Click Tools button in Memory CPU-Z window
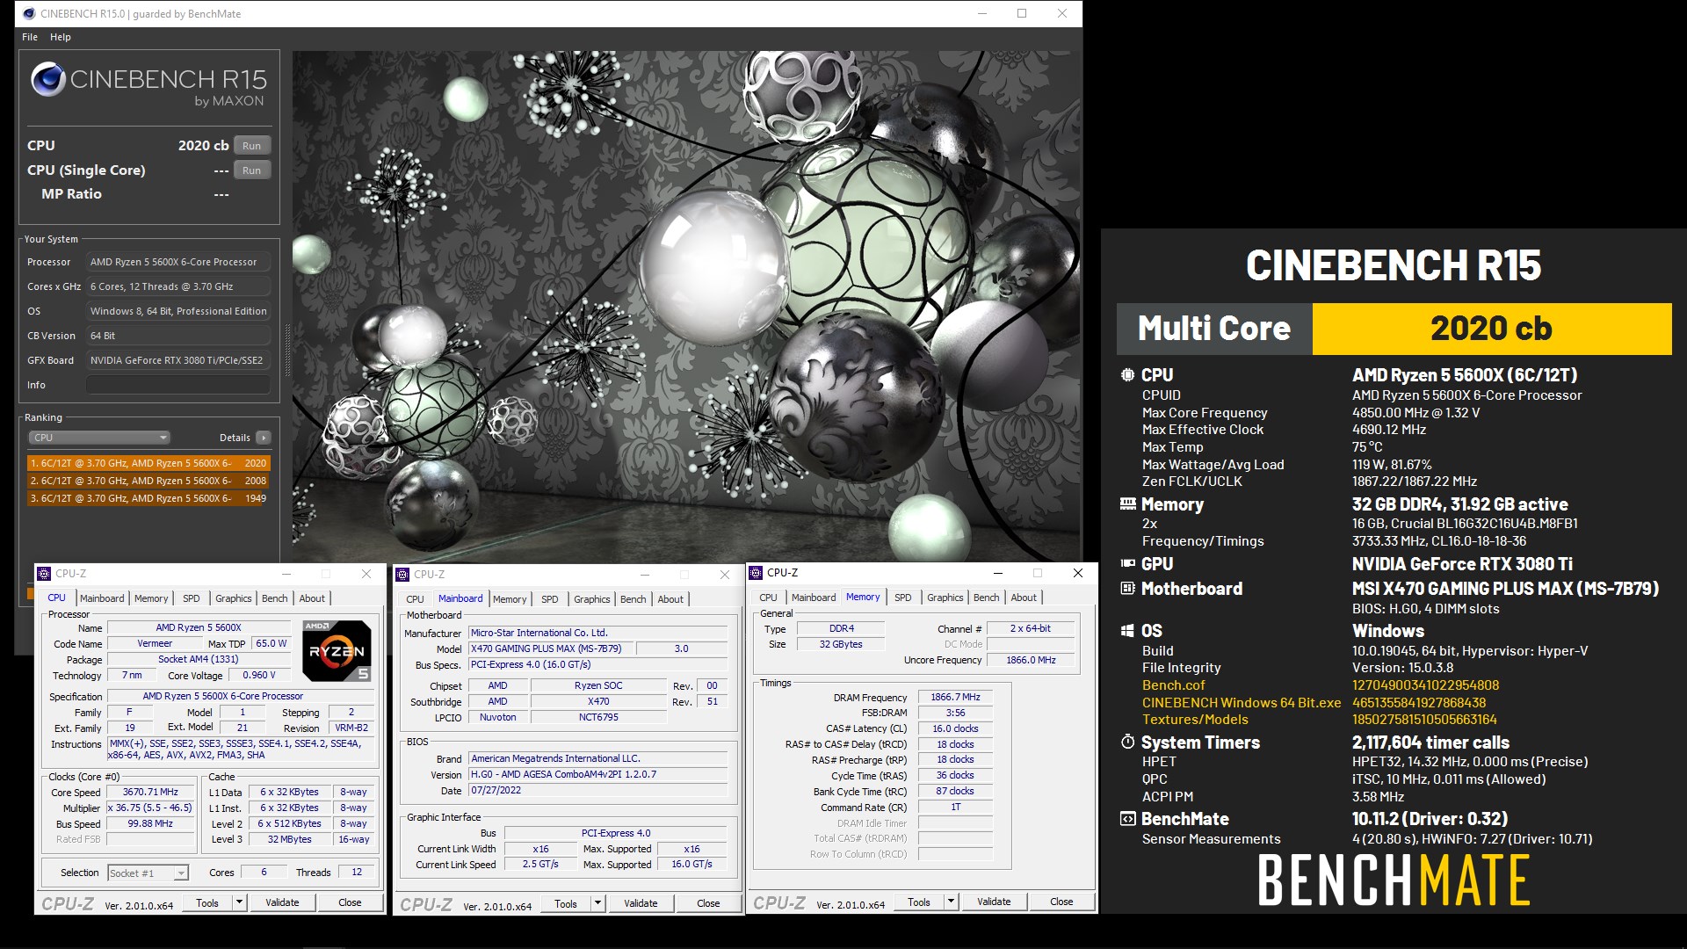 [919, 902]
